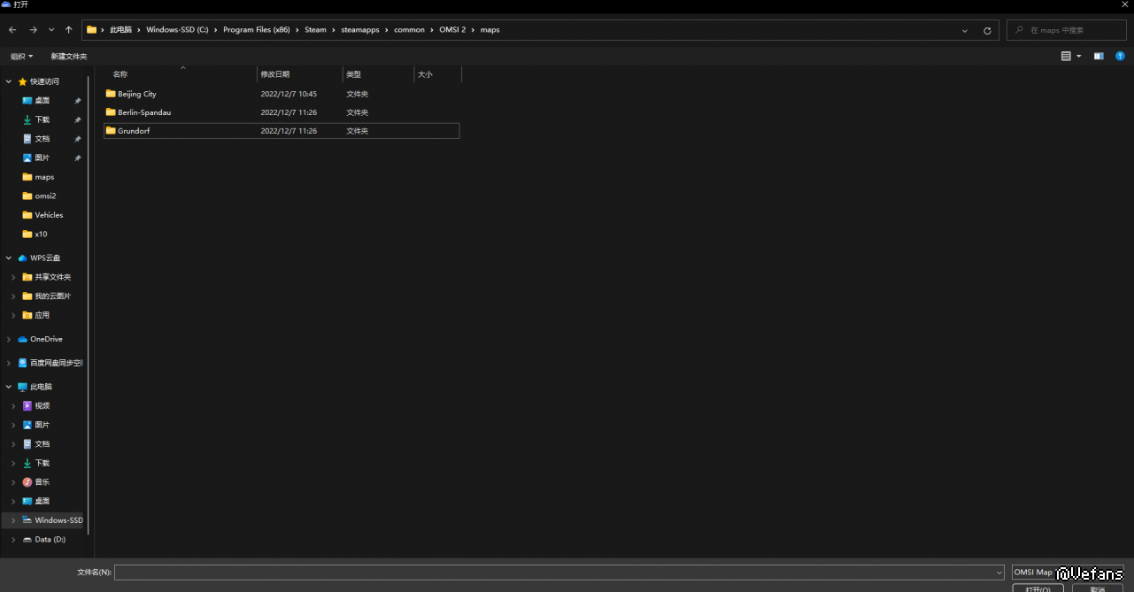Open help with the blue question icon
1134x592 pixels.
coord(1120,56)
